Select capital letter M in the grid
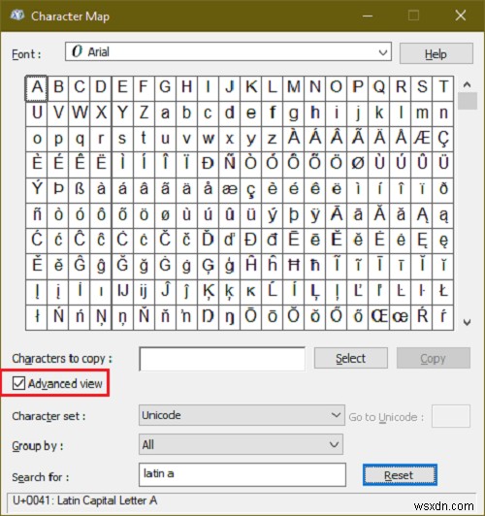This screenshot has width=485, height=516. pos(294,88)
